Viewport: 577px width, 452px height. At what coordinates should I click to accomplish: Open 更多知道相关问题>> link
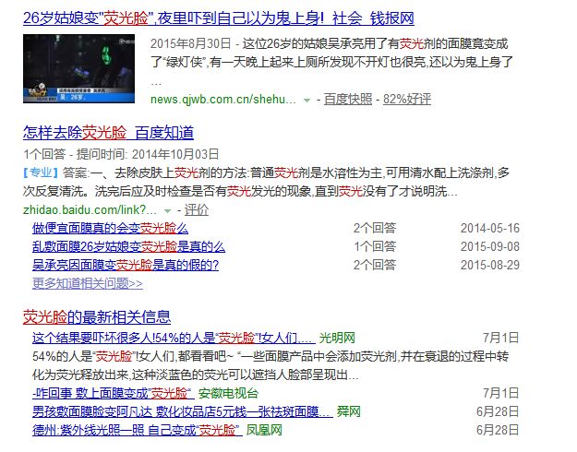click(x=87, y=283)
